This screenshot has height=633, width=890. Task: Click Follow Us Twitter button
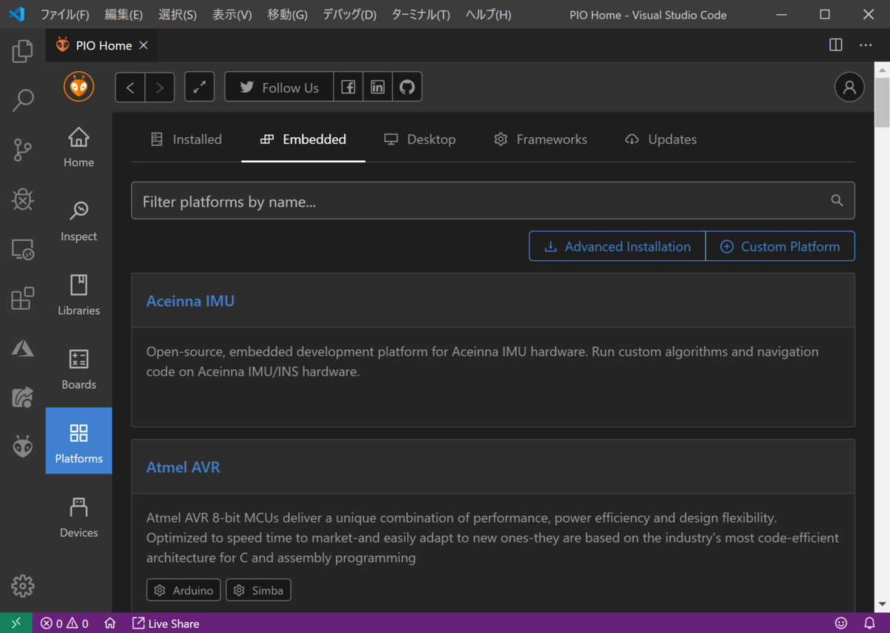[279, 87]
